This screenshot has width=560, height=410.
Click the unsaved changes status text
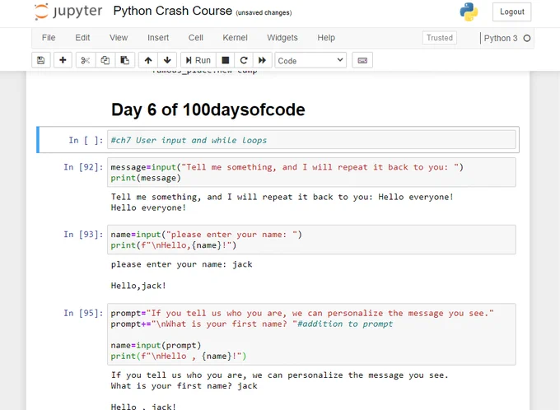[x=264, y=13]
